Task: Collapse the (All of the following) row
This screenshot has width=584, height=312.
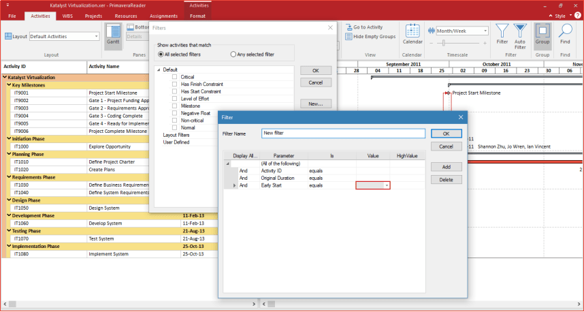Action: 227,163
